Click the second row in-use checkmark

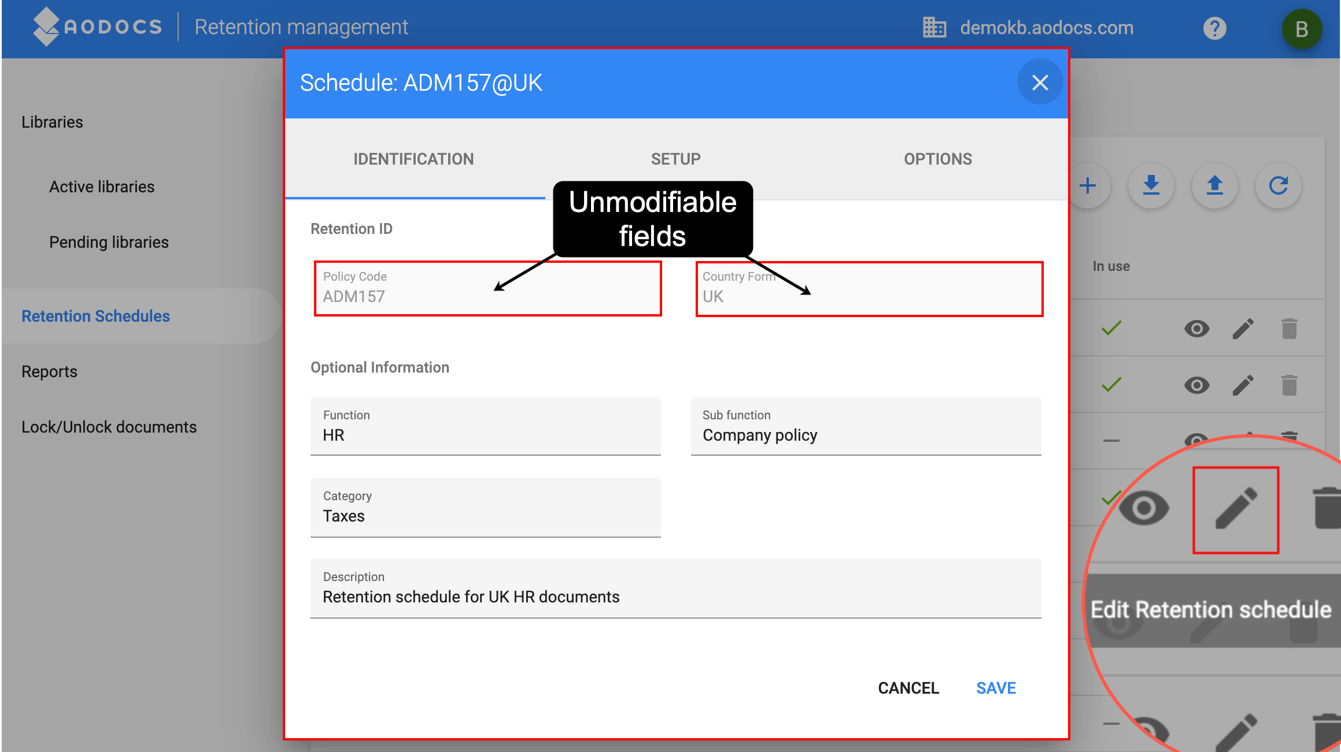tap(1111, 385)
